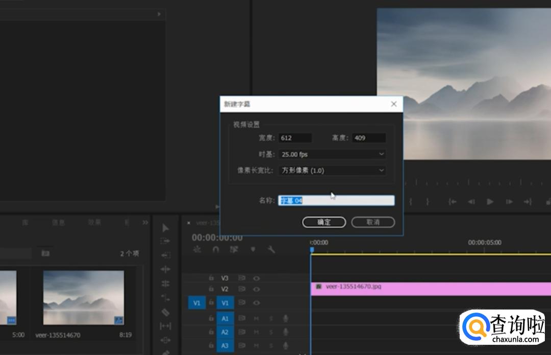Open the 时基 25.00 fps dropdown
Viewport: 551px width, 355px height.
[x=332, y=154]
